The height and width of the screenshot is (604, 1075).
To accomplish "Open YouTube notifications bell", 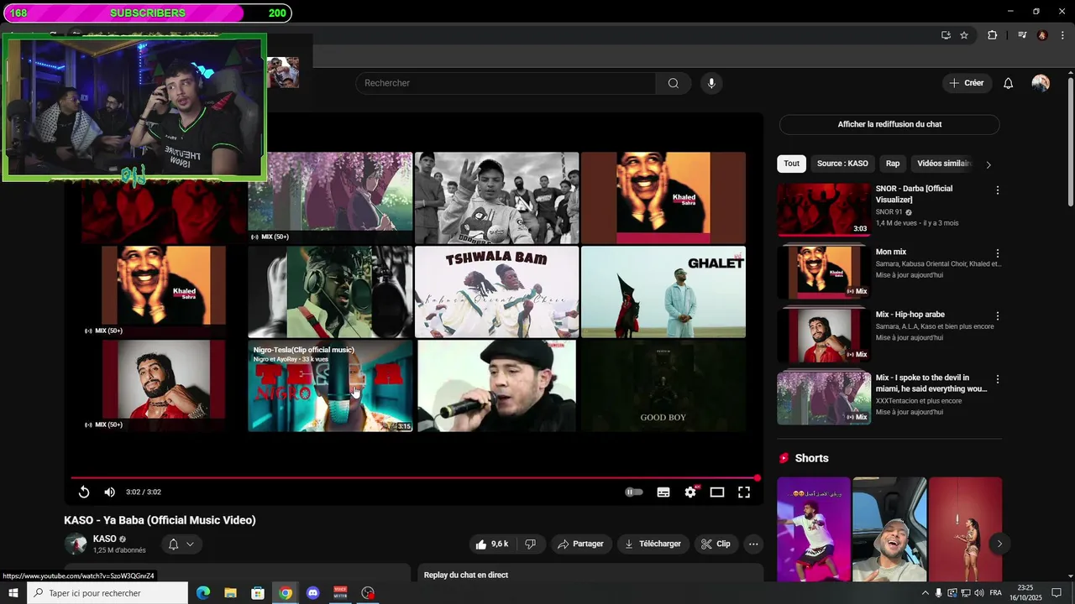I will (1009, 83).
